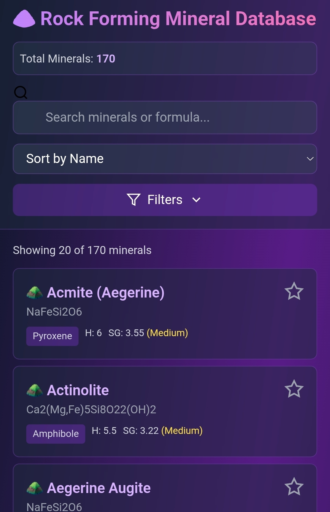The width and height of the screenshot is (330, 512).
Task: Toggle the favorite star for Actinolite
Action: [x=294, y=389]
